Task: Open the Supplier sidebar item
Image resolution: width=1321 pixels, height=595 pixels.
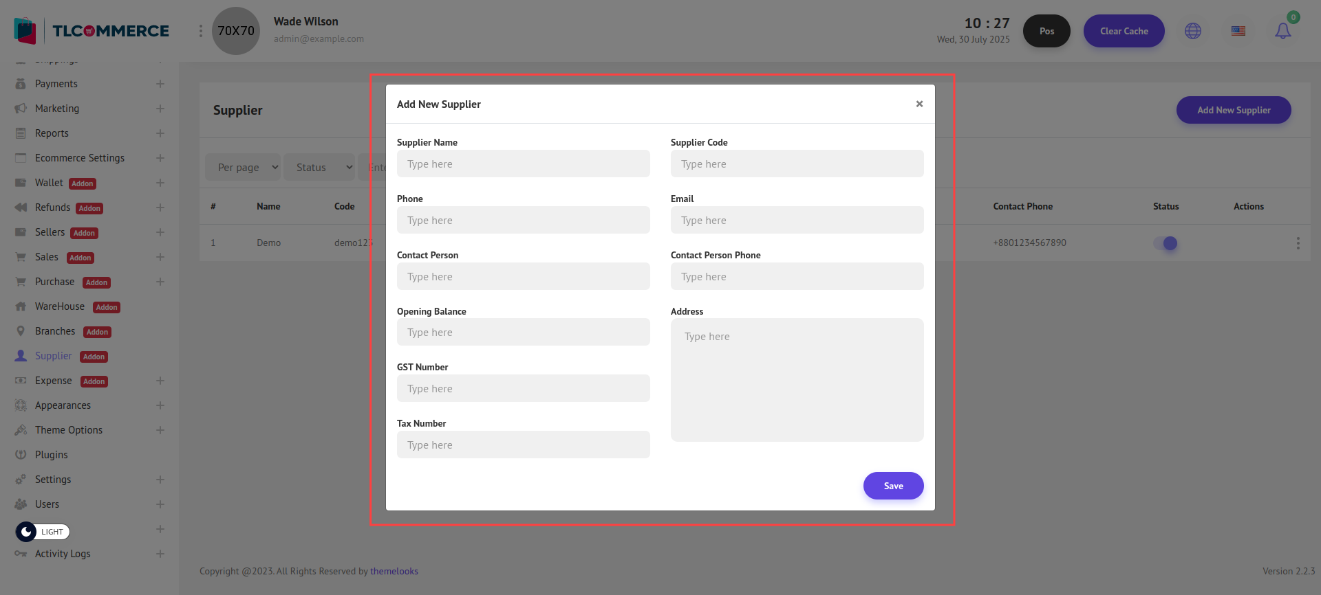Action: (x=54, y=356)
